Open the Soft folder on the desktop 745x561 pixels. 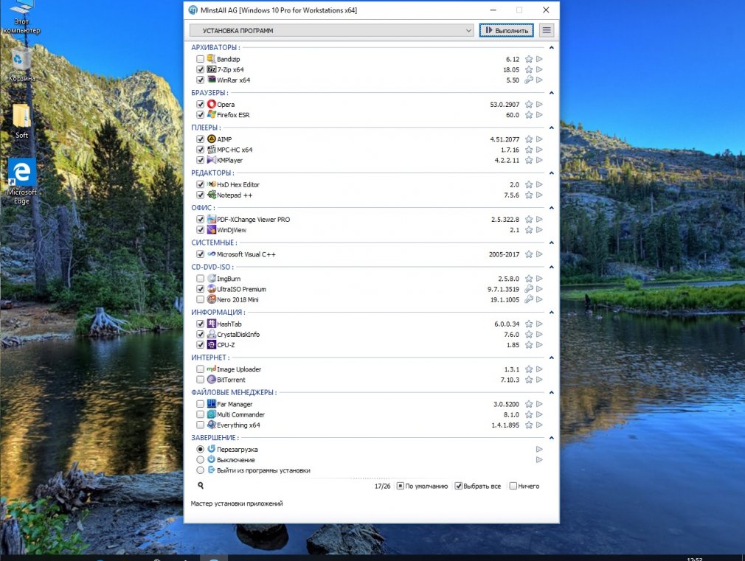click(21, 121)
